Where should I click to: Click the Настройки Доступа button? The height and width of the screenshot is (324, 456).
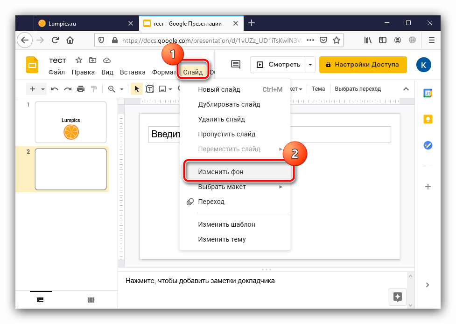pyautogui.click(x=363, y=65)
